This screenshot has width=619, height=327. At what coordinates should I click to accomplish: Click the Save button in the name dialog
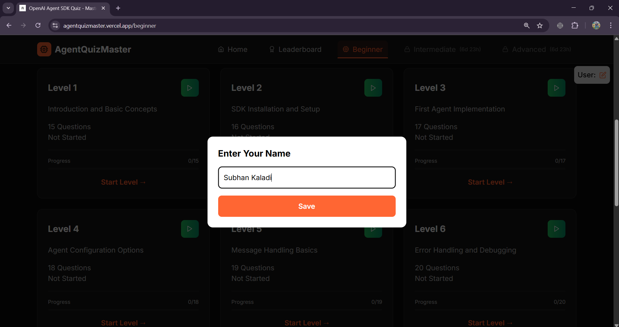click(307, 206)
